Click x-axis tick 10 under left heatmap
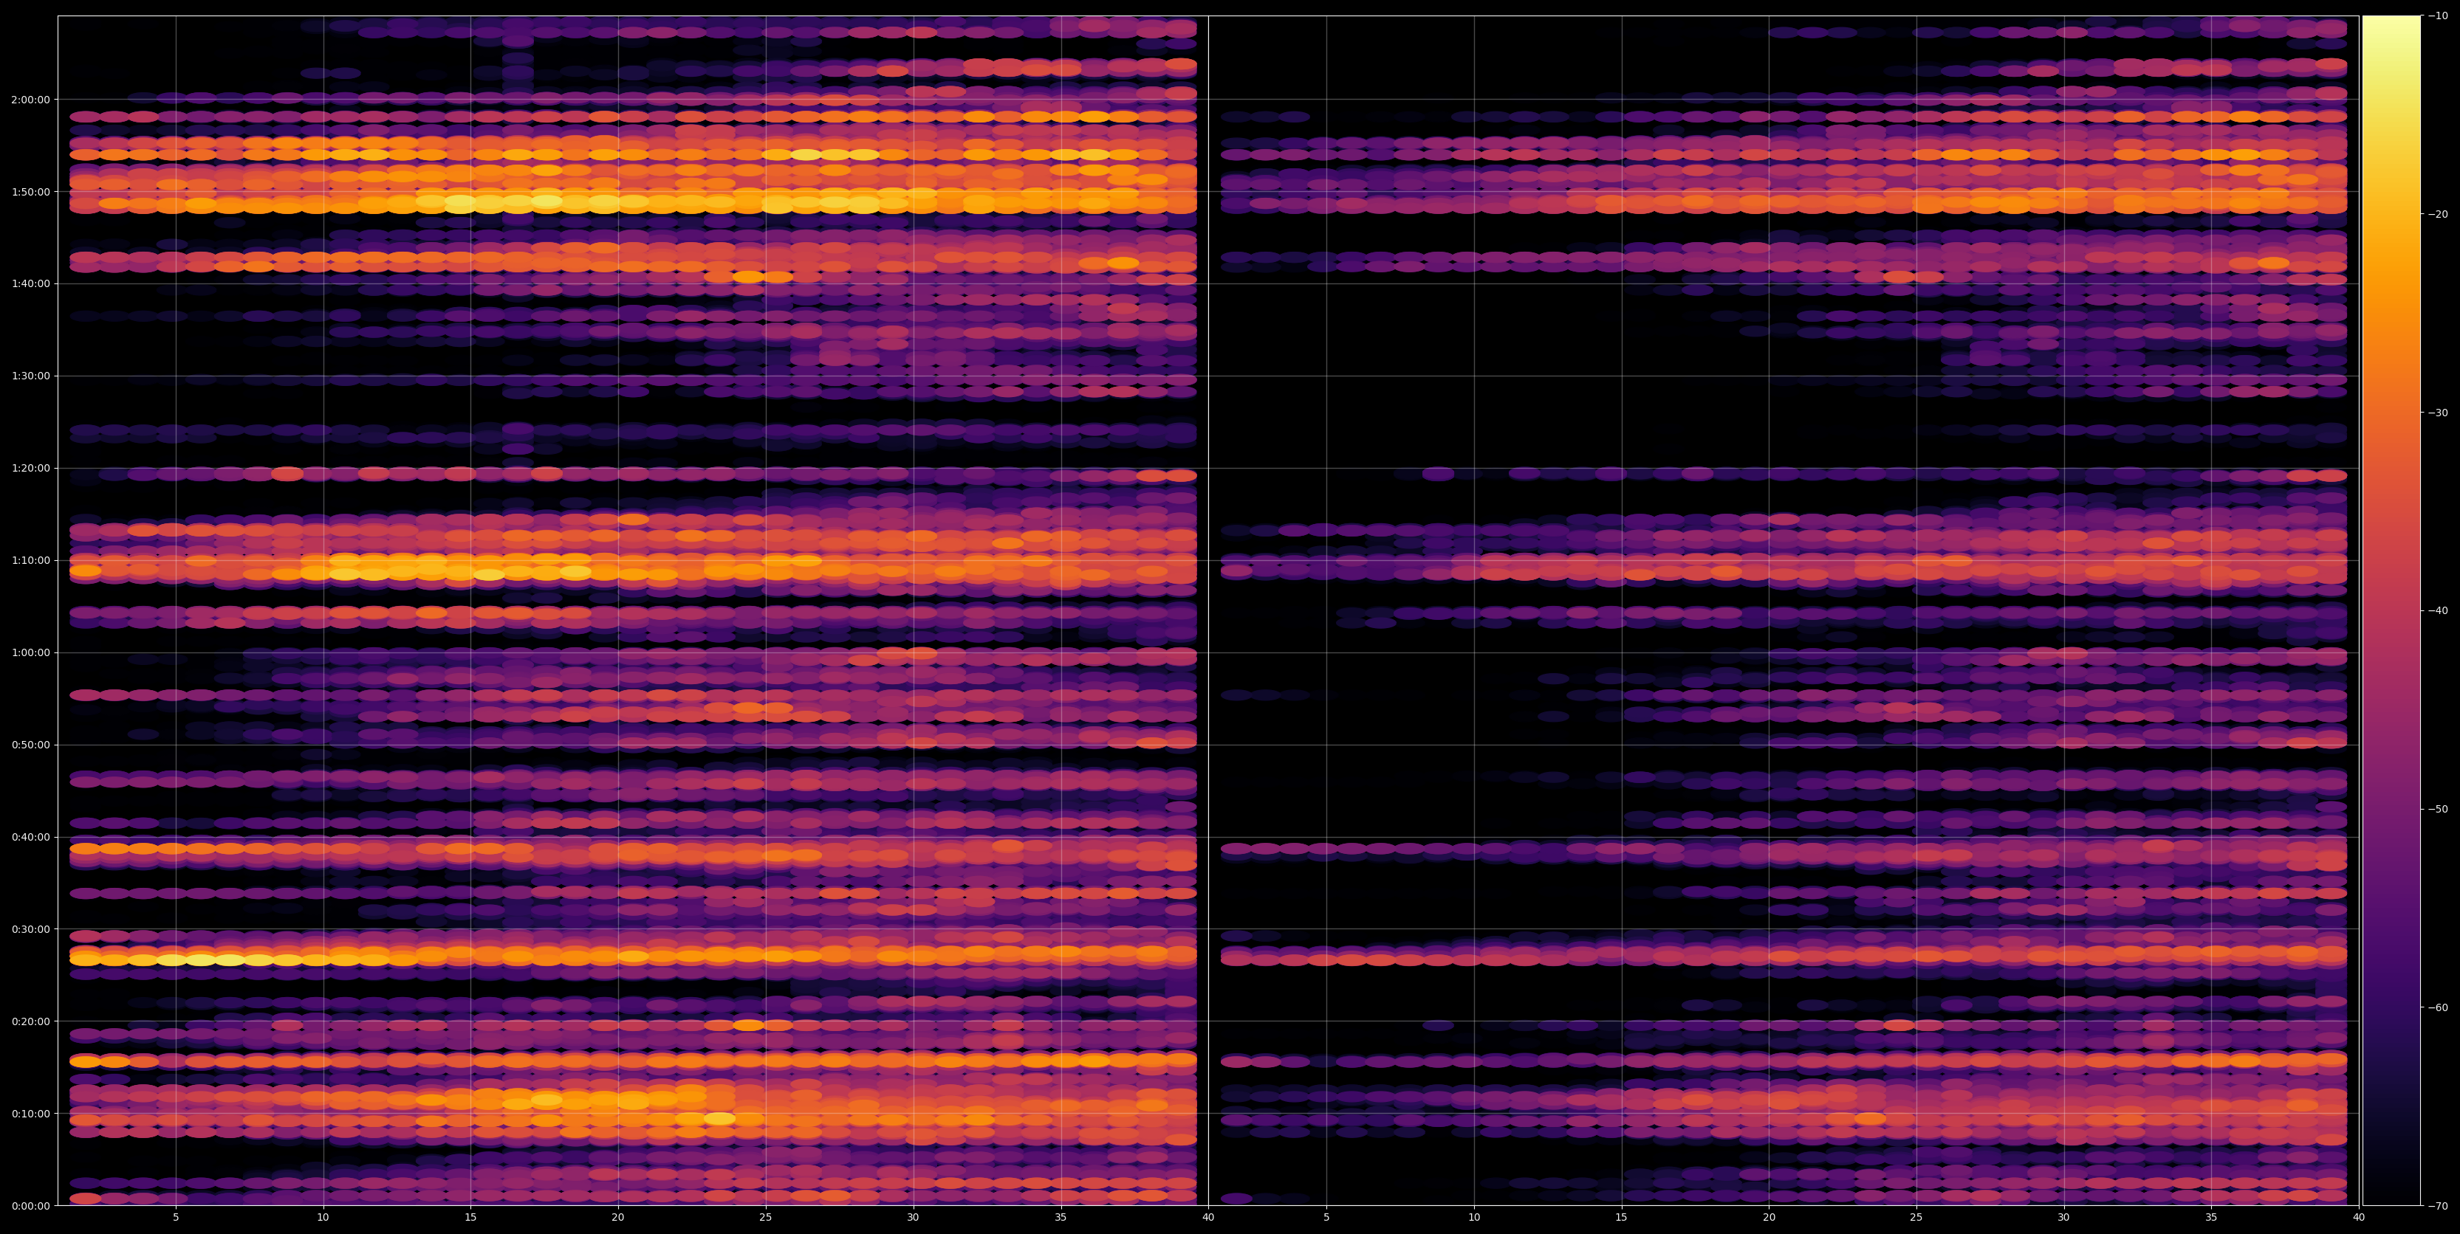 coord(323,1218)
